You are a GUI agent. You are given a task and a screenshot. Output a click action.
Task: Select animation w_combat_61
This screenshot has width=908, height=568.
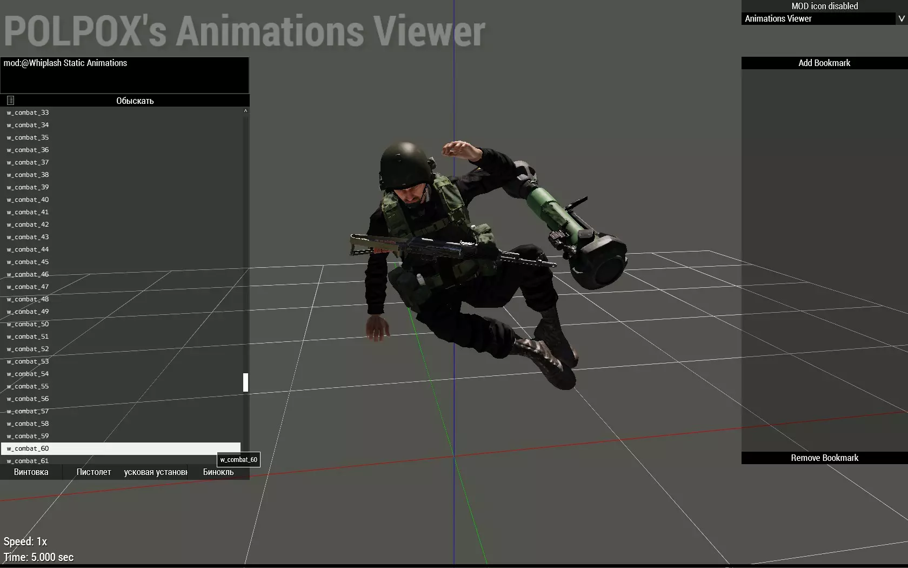coord(121,460)
